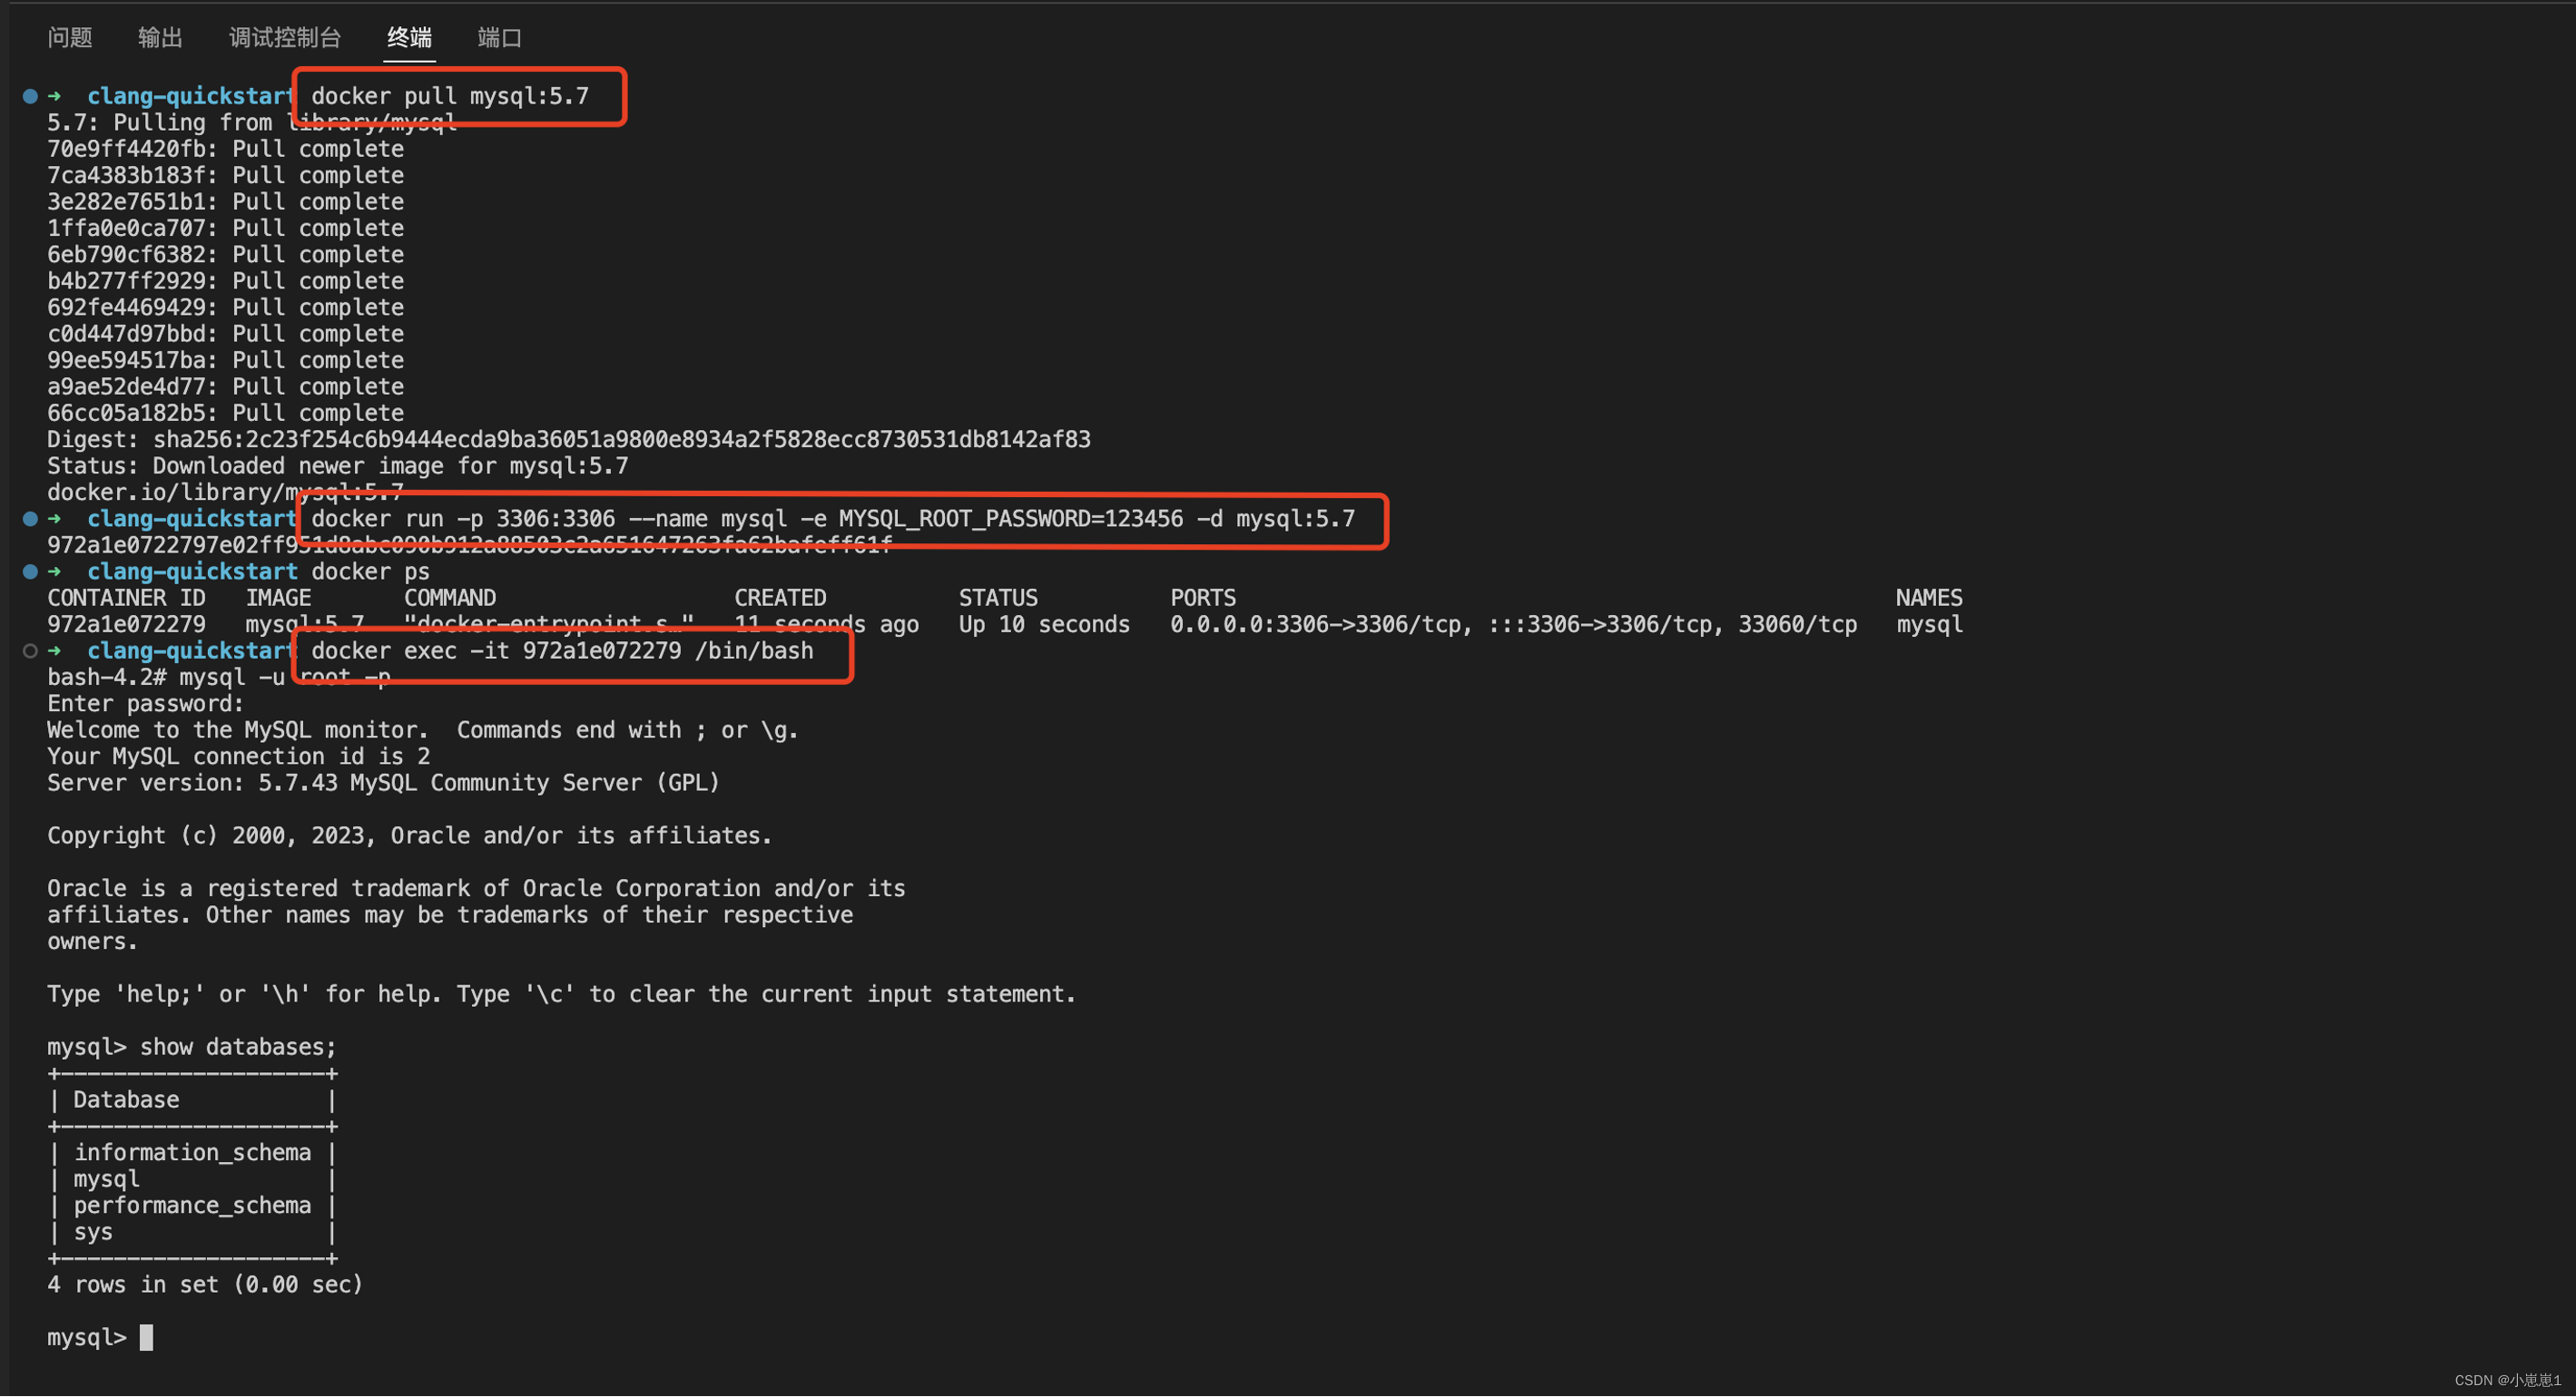The height and width of the screenshot is (1397, 2576).
Task: Click layer 'b4b277ff2929: Pull complete' line
Action: 226,281
